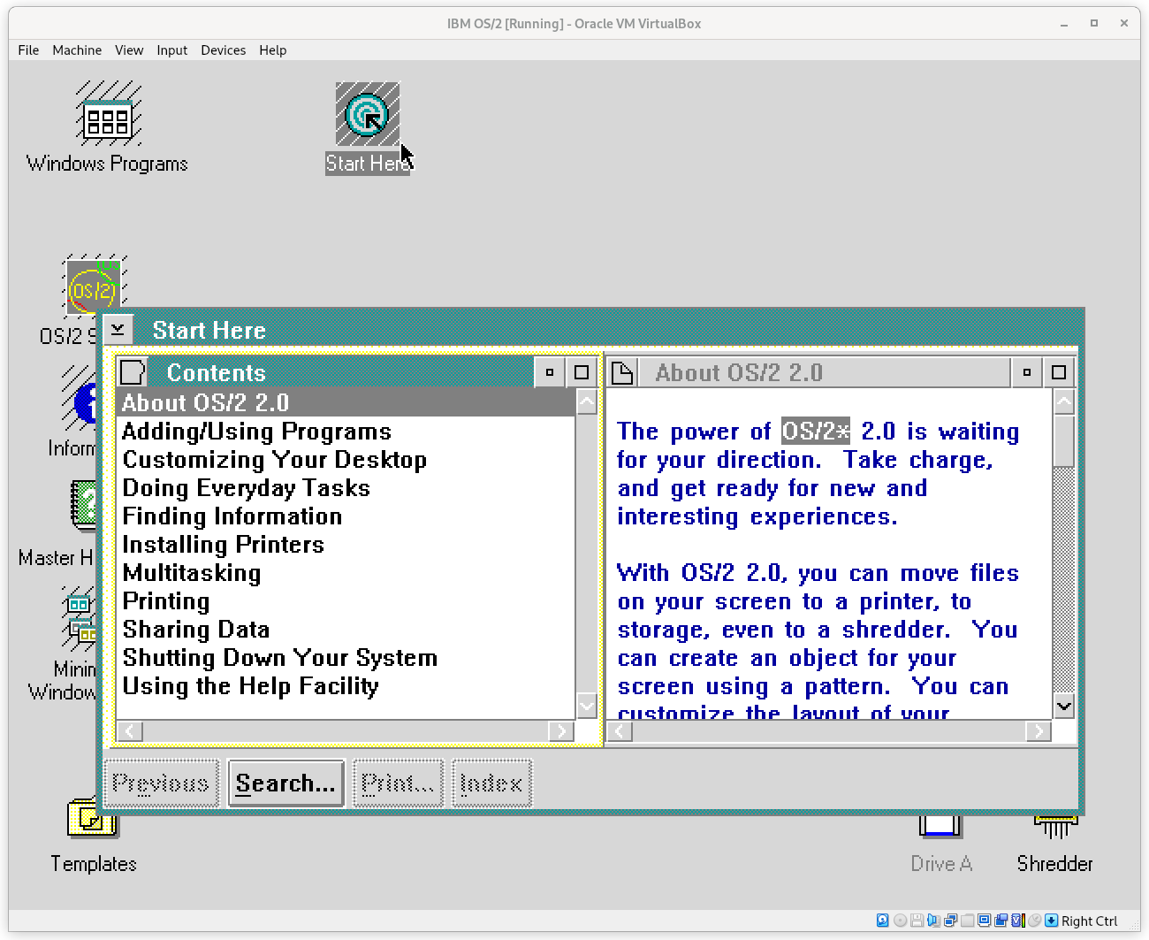
Task: Click Contents pane scrollbar down arrow
Action: point(587,706)
